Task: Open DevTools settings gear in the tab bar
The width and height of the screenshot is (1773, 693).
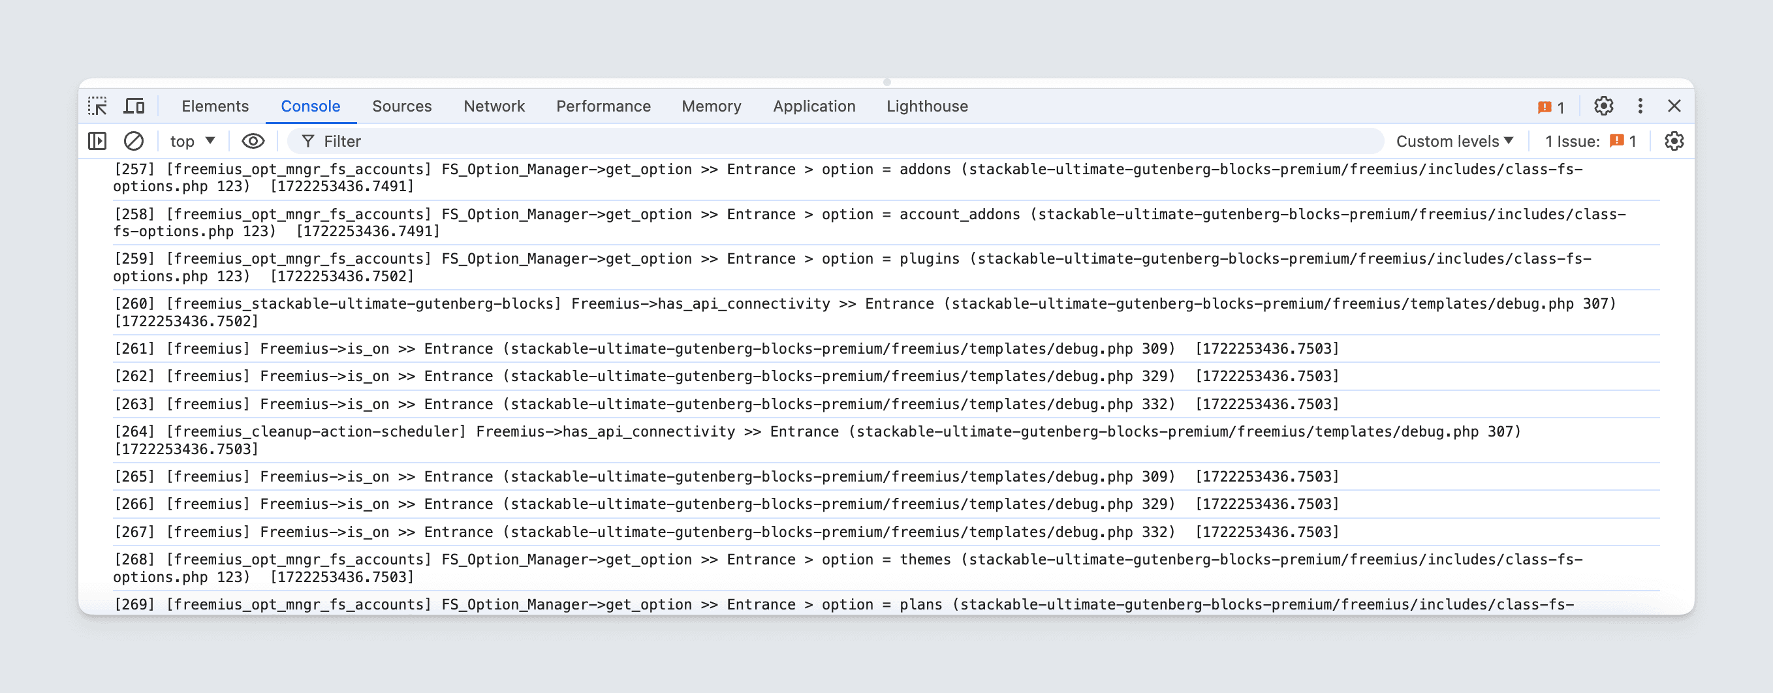Action: tap(1604, 106)
